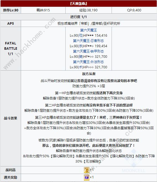Image resolution: width=157 pixels, height=182 pixels.
Task: Select the 经验:38,190 value
Action: (89, 10)
